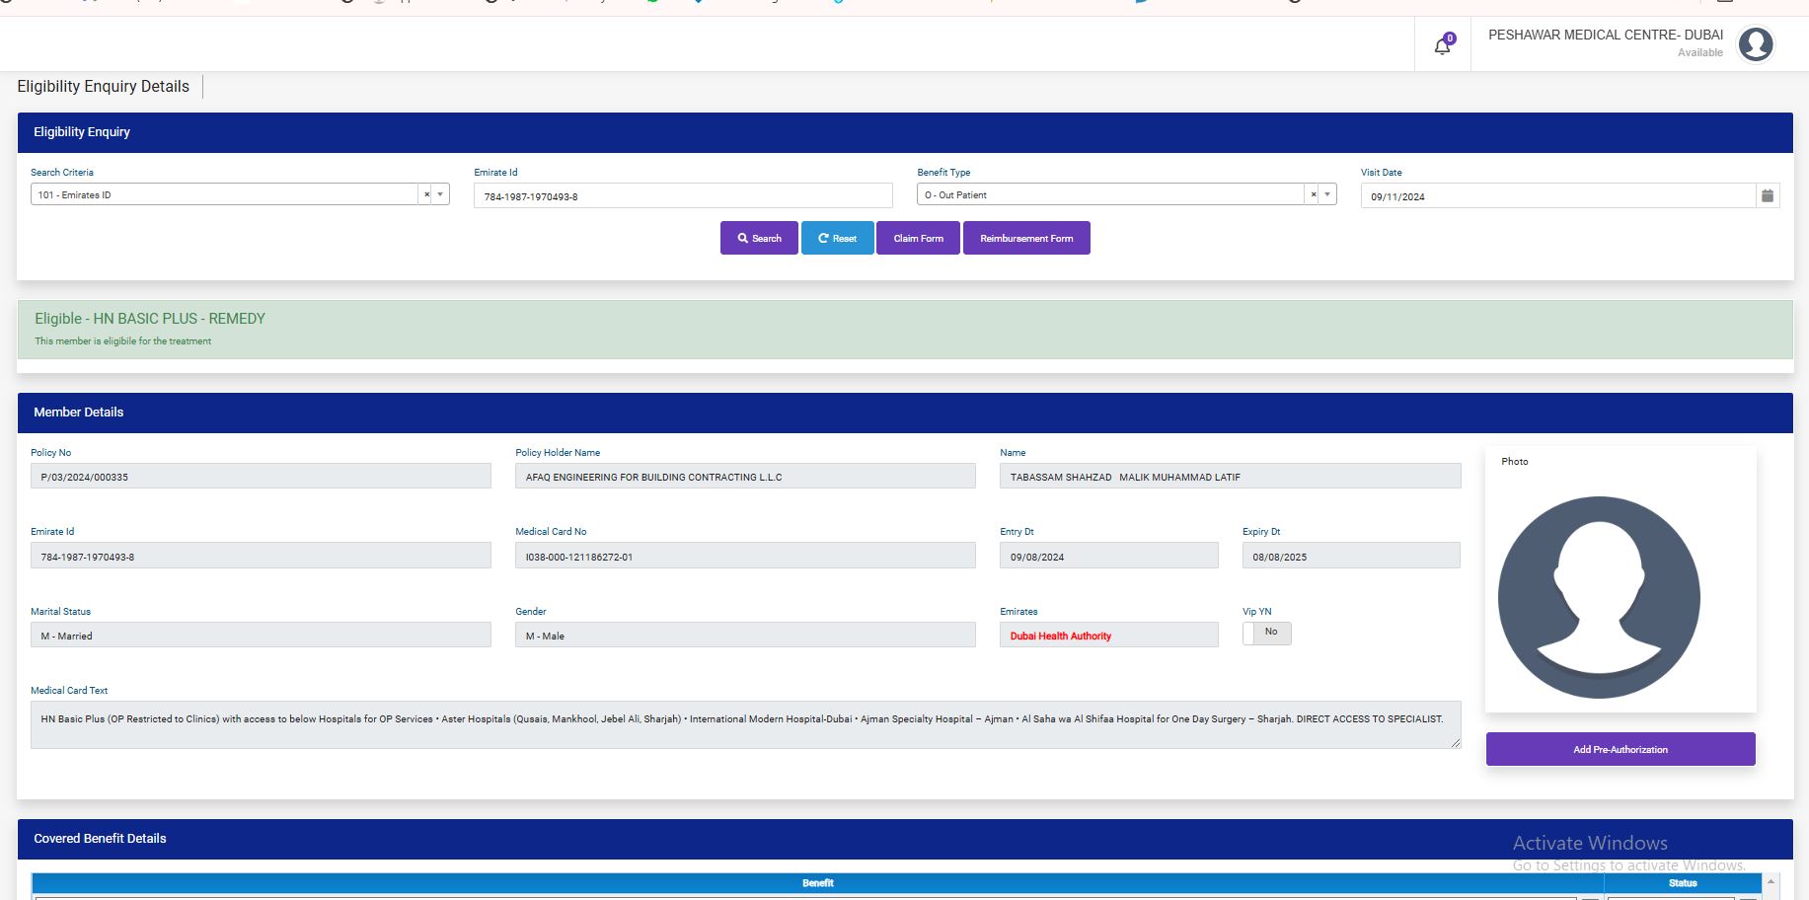This screenshot has height=900, width=1809.
Task: Click the Status column header
Action: pyautogui.click(x=1682, y=883)
